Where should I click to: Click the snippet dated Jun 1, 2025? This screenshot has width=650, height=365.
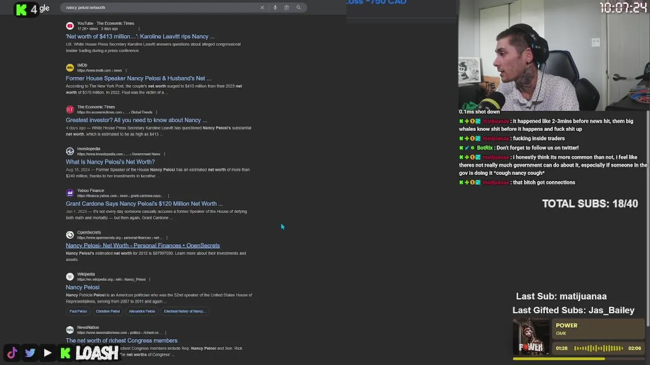click(156, 214)
